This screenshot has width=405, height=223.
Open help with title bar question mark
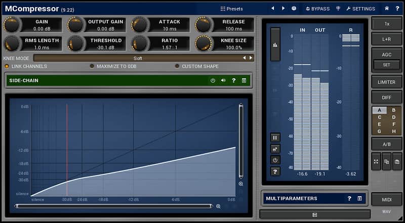point(397,9)
